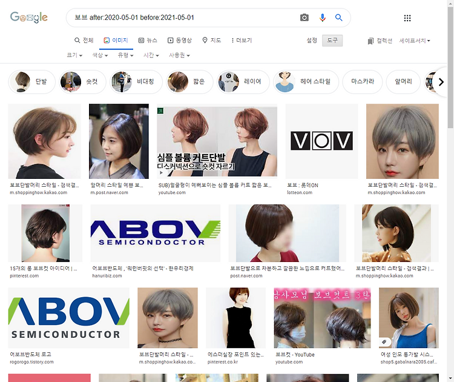Open the large ABOV Semiconductor logo image
The height and width of the screenshot is (382, 454).
69,318
